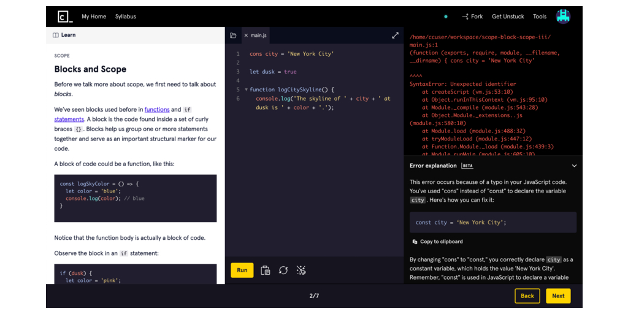Open the Tools menu
The height and width of the screenshot is (314, 628).
click(x=539, y=17)
